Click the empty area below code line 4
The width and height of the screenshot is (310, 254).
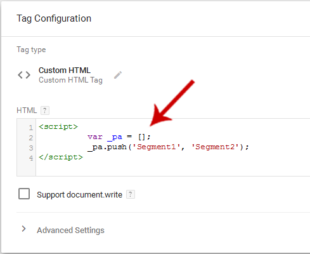pos(169,169)
